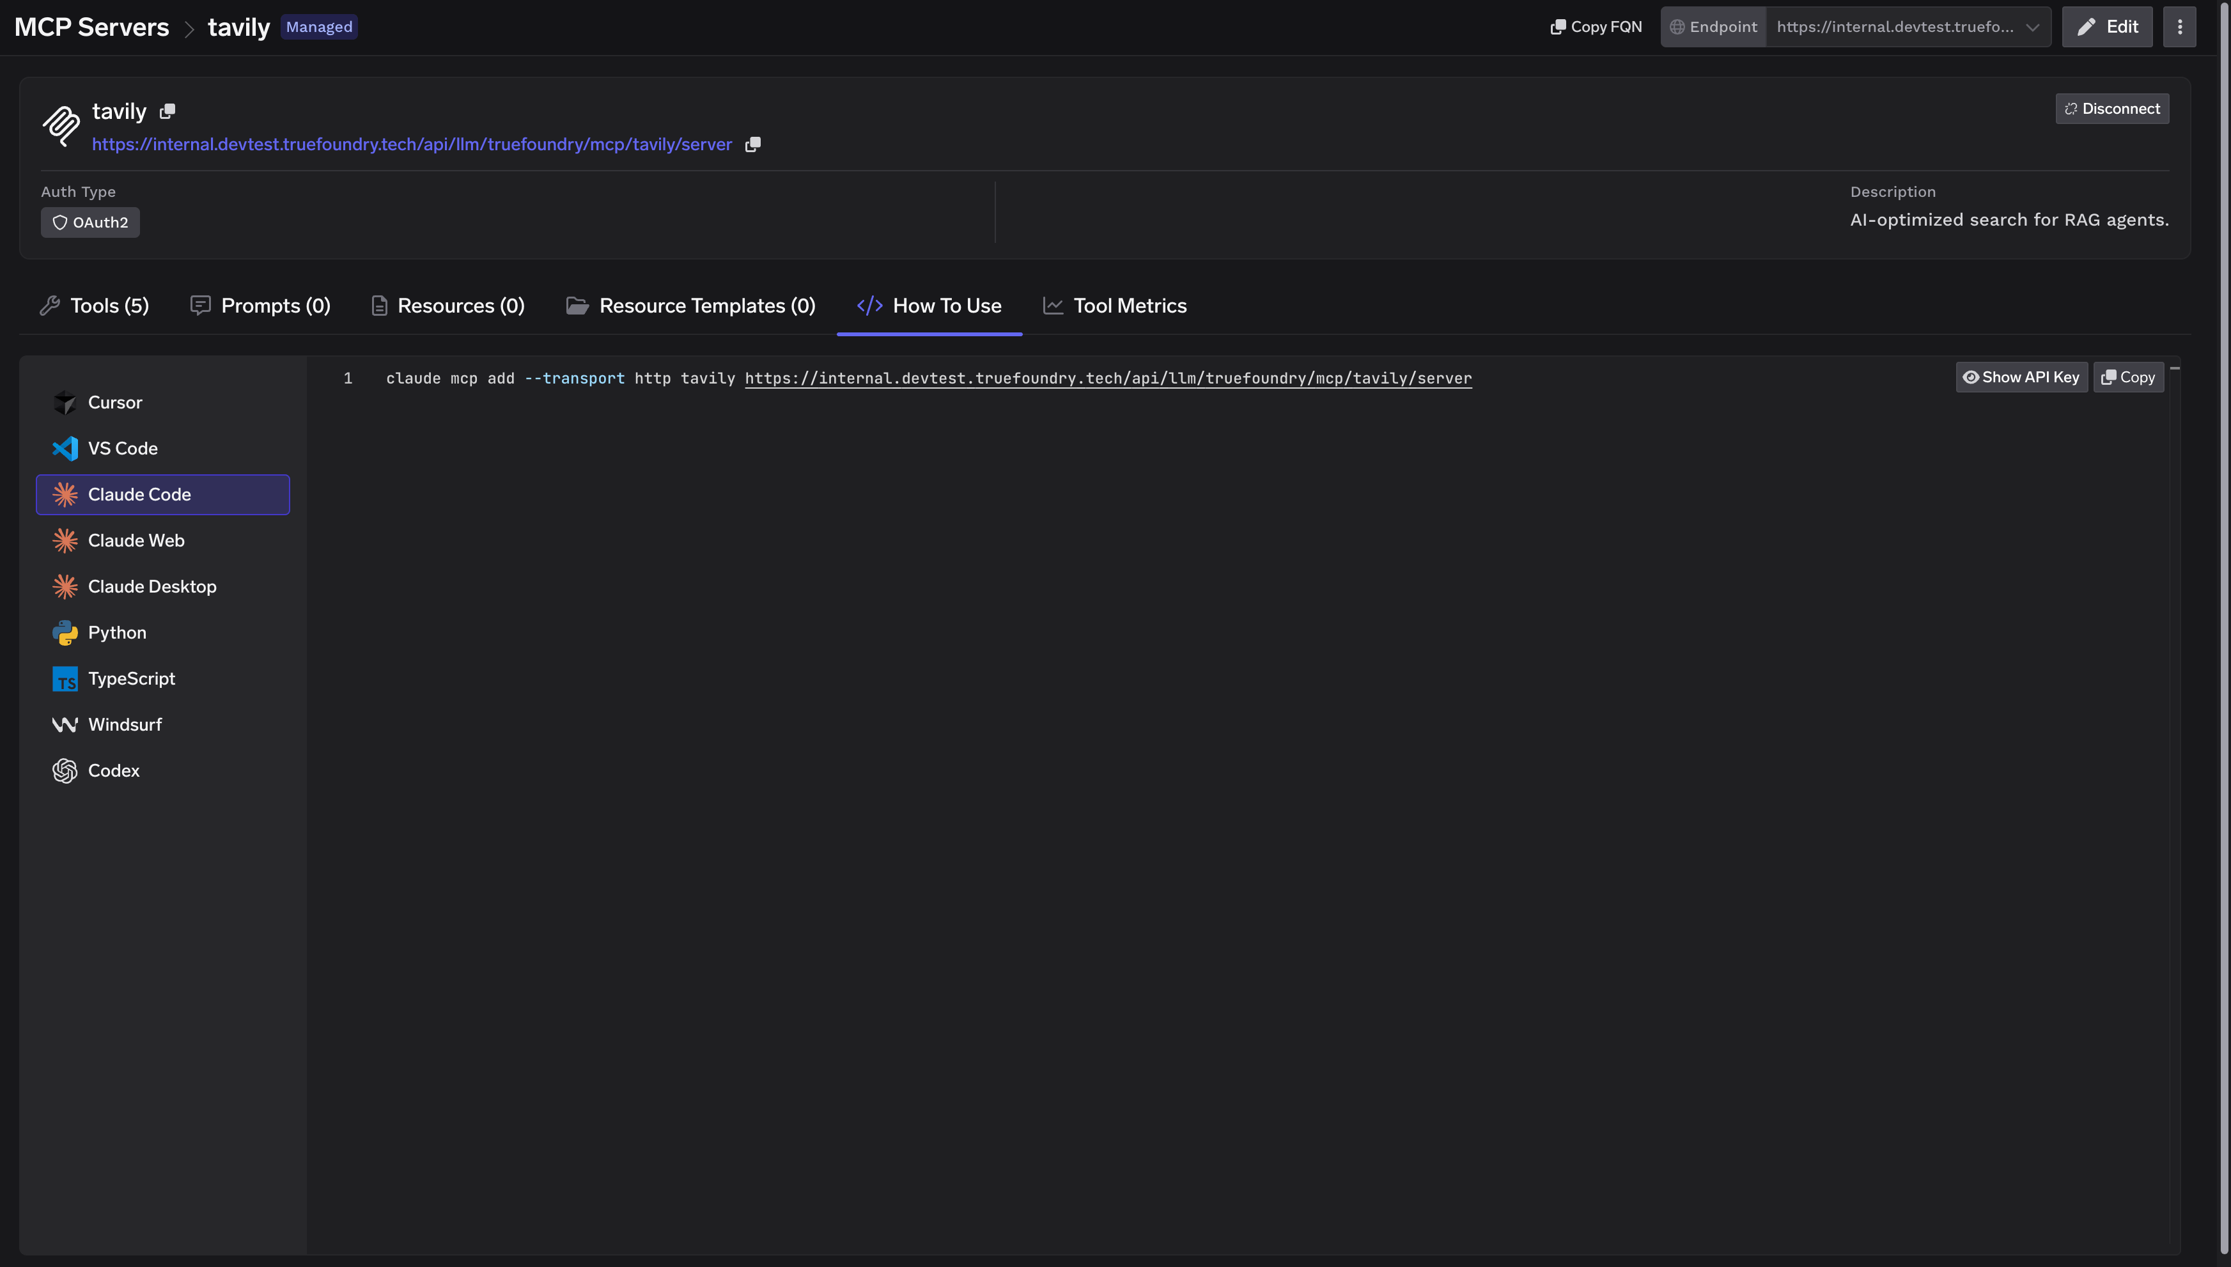The width and height of the screenshot is (2231, 1267).
Task: Select TypeScript in client list
Action: (x=163, y=679)
